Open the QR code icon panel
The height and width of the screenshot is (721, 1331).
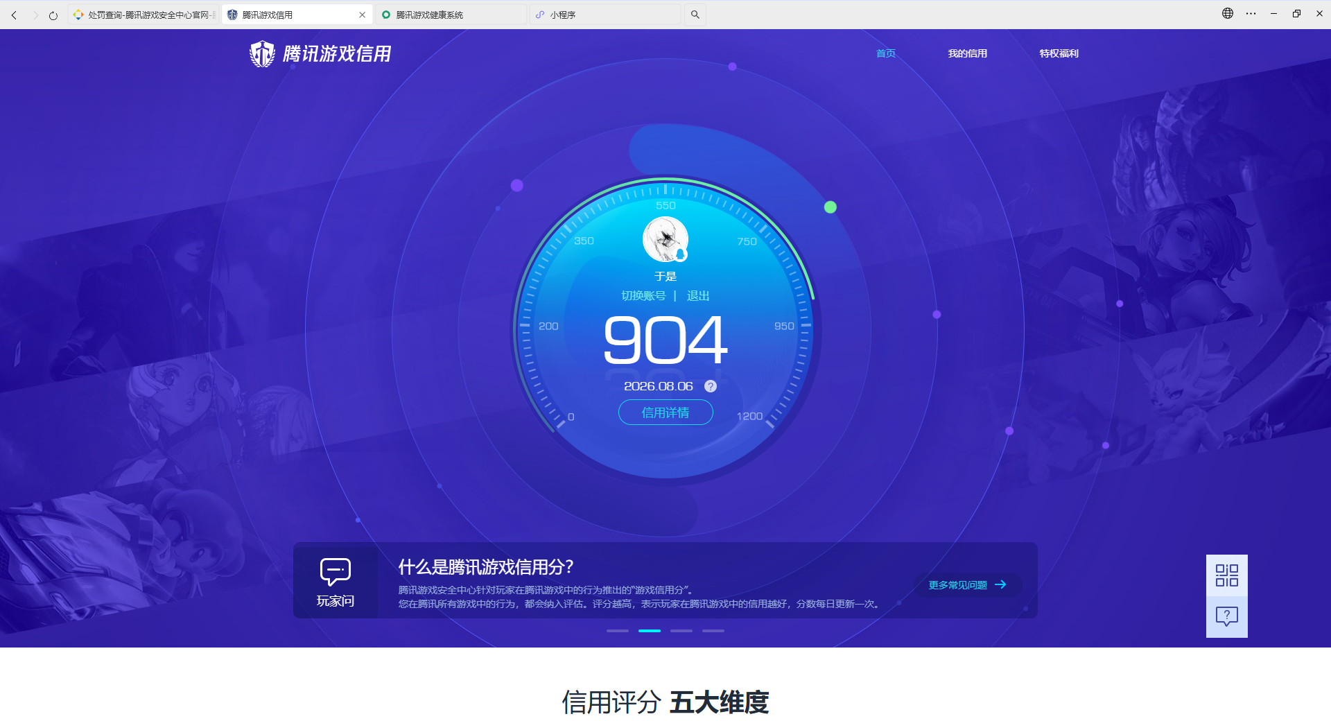[1227, 575]
